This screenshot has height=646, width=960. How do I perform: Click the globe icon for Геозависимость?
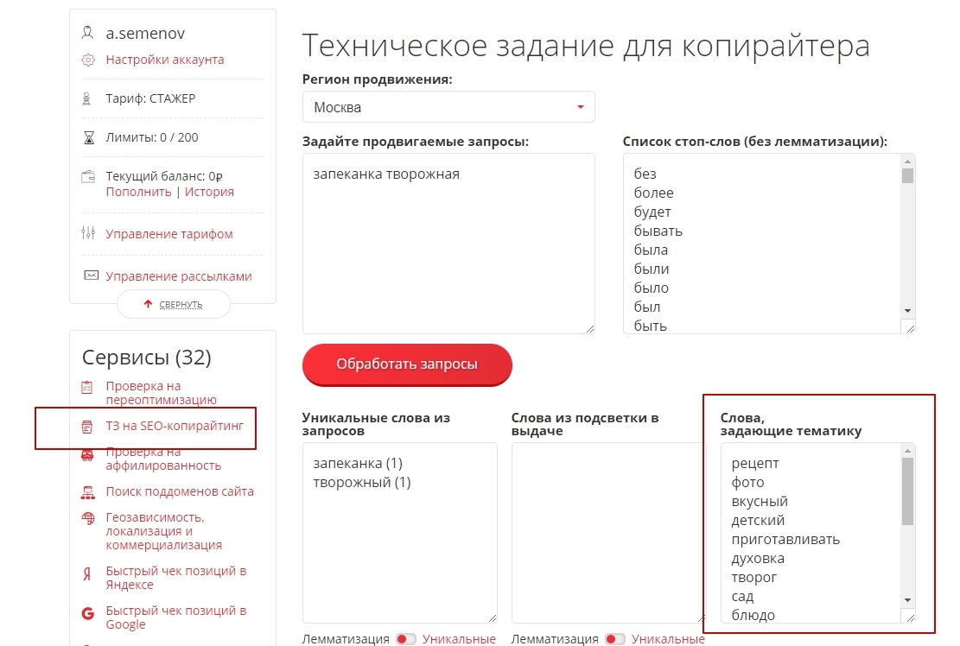click(88, 518)
